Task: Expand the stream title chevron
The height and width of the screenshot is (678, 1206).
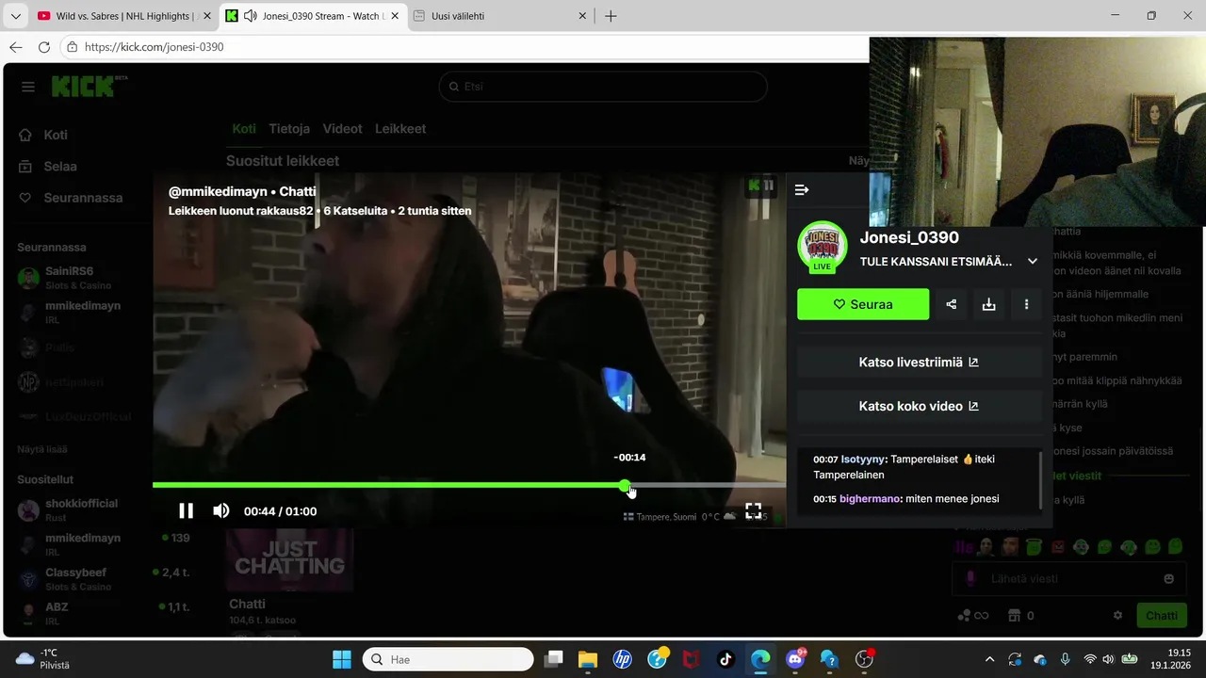Action: click(1033, 261)
